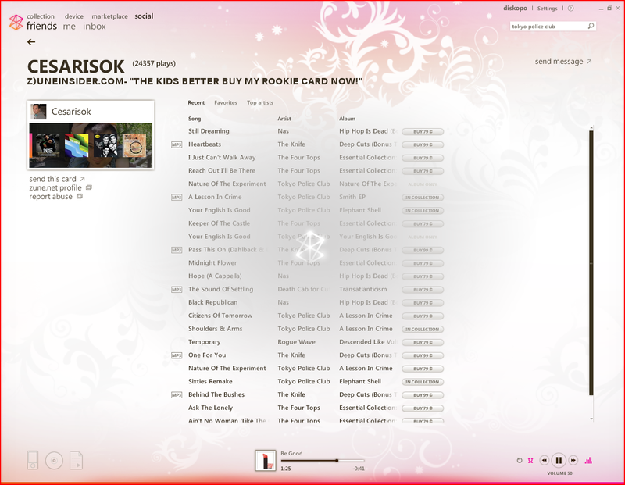Click the Cesarisok name on the card

tap(71, 112)
